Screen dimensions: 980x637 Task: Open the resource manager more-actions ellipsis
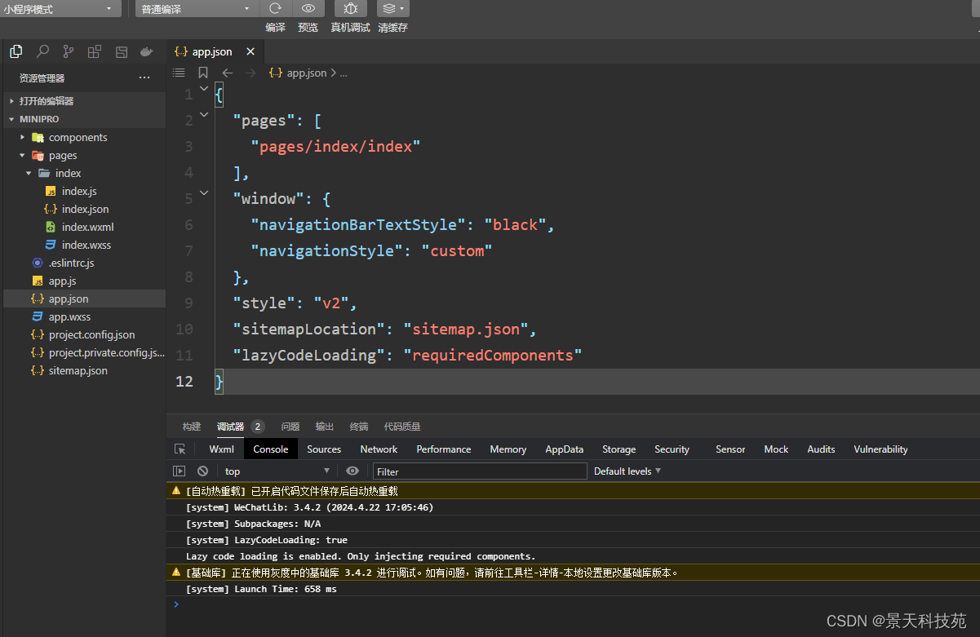144,77
